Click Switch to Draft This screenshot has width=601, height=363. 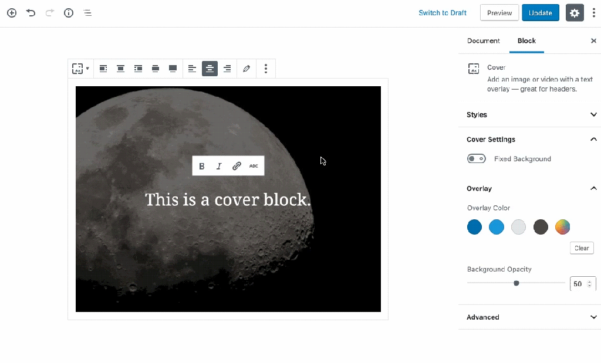442,12
